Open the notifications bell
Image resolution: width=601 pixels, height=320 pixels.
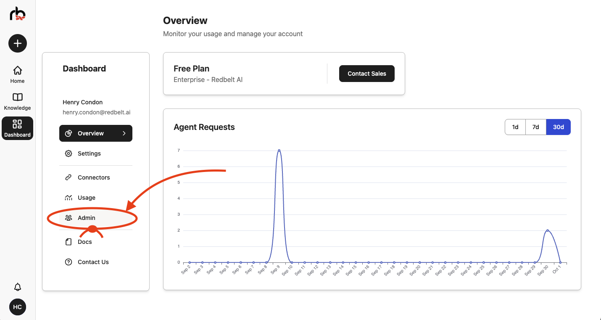tap(18, 287)
